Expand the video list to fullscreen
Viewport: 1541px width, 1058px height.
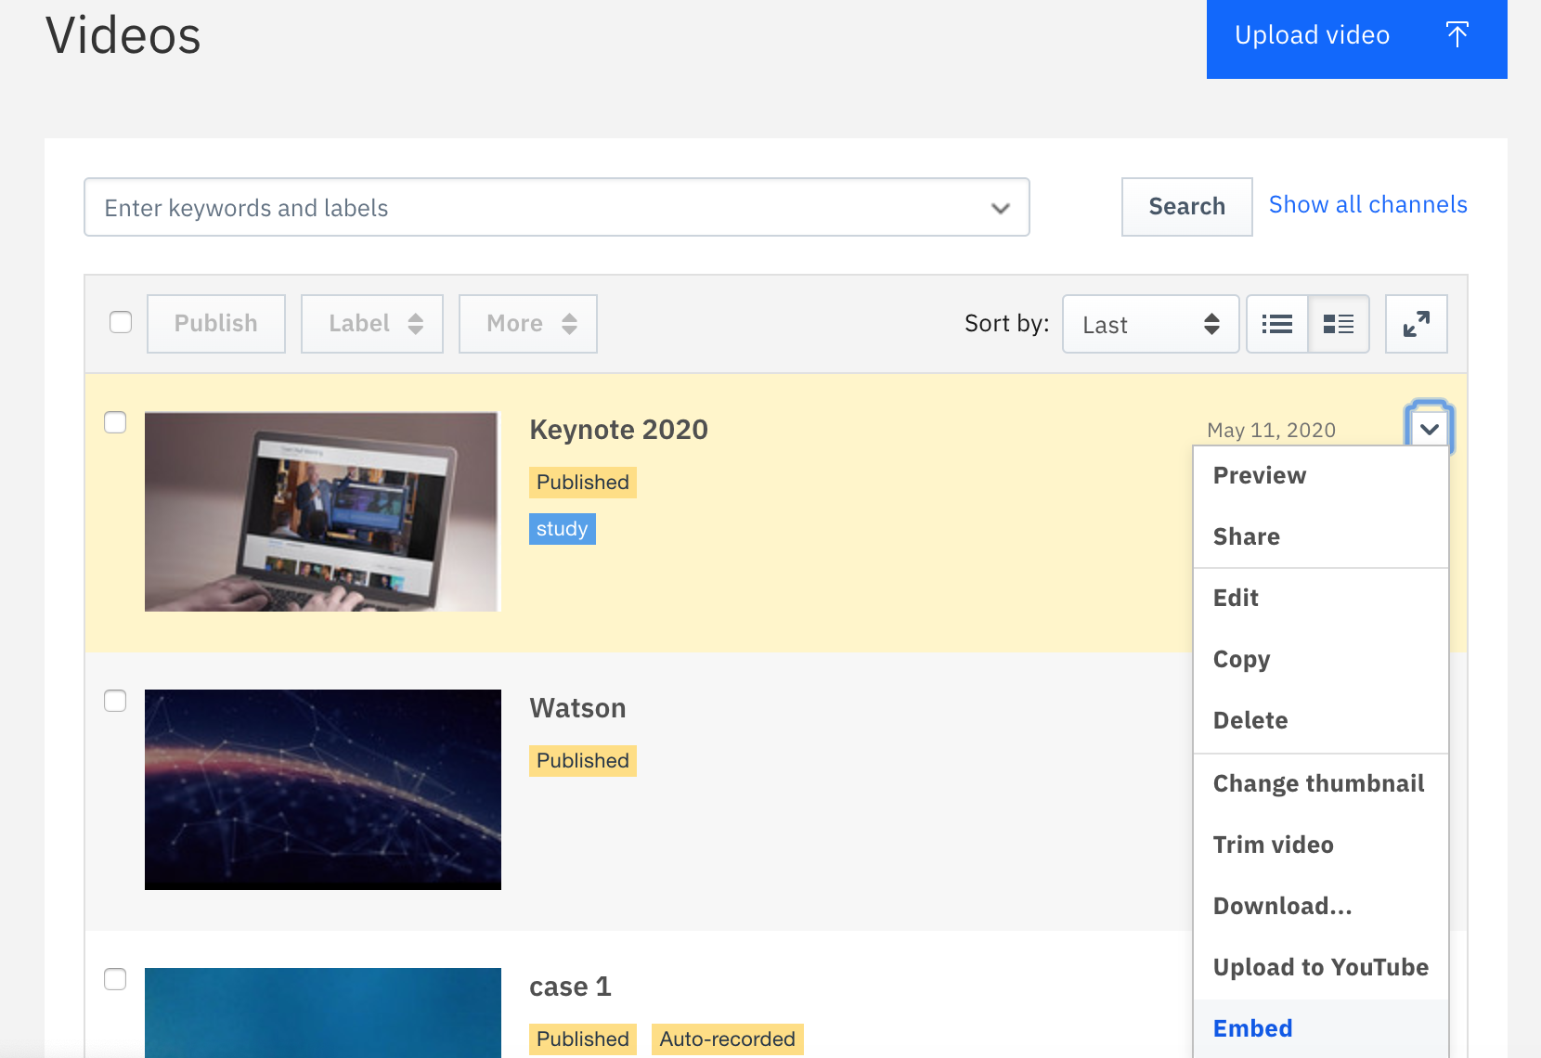[x=1417, y=324]
